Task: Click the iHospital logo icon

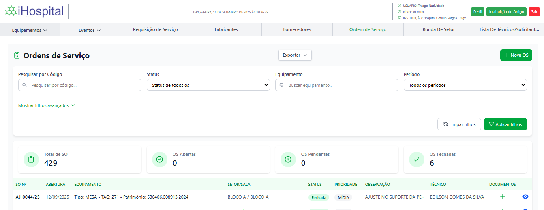Action: pos(11,11)
